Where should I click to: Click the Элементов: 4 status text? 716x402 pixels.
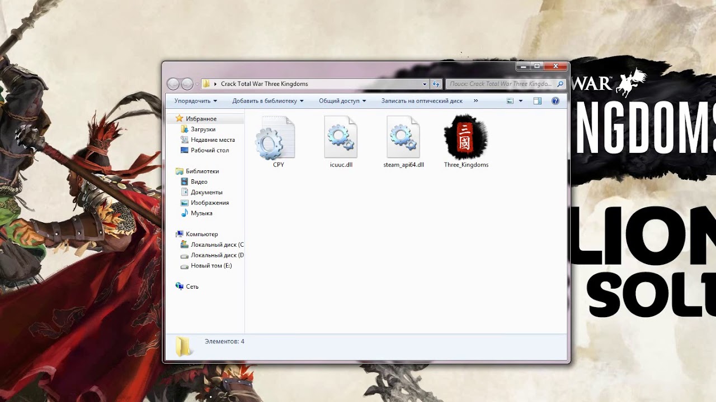point(224,341)
